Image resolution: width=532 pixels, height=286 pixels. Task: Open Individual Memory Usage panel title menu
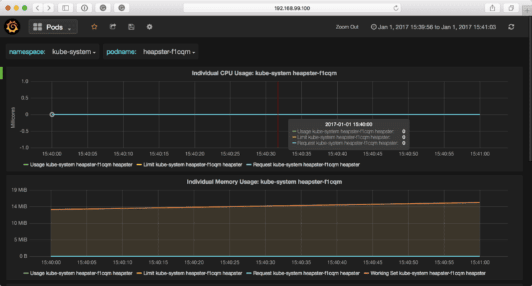click(x=264, y=181)
